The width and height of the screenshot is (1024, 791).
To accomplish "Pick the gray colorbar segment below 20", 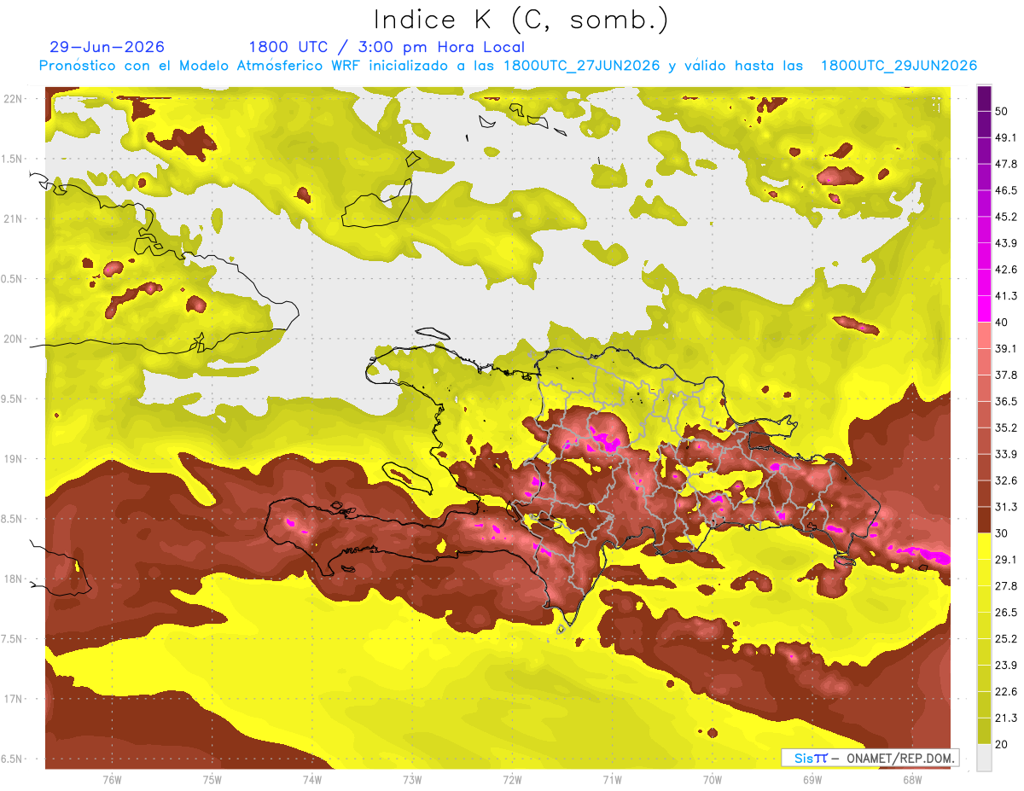I will coord(984,757).
